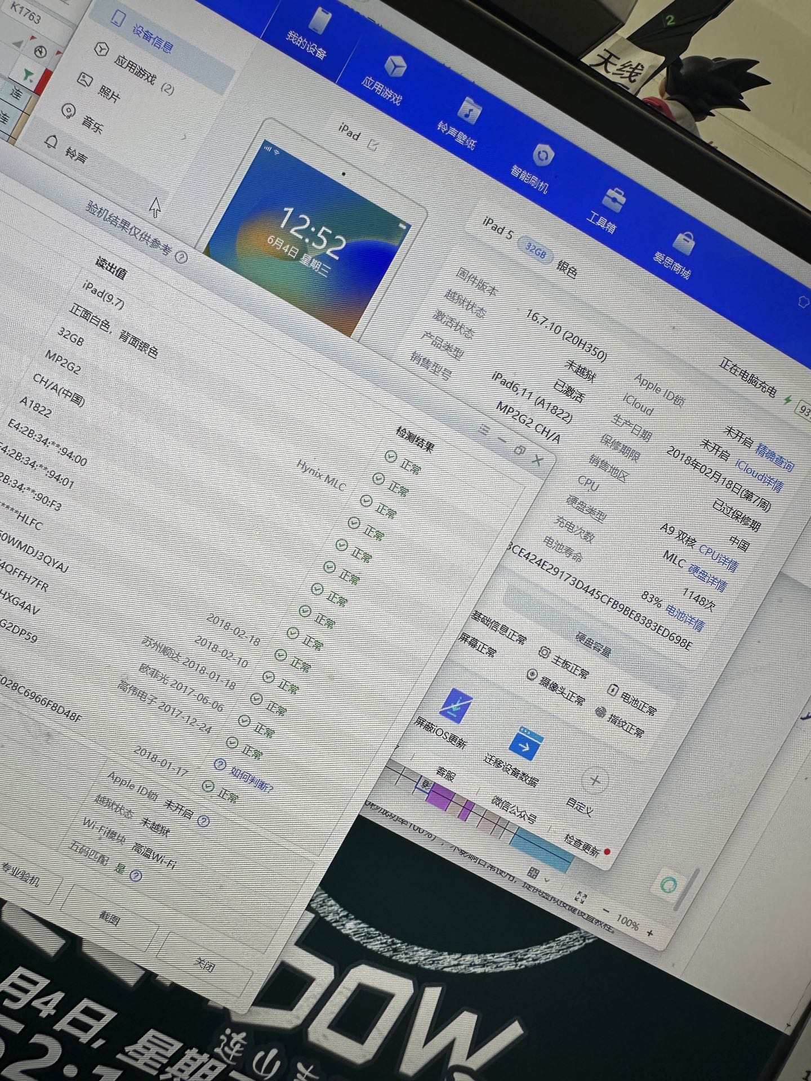The image size is (811, 1081).
Task: Click the 微信公众号 link
Action: click(514, 809)
